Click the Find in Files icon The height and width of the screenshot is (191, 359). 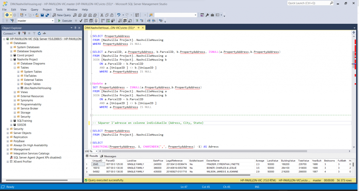coord(151,15)
